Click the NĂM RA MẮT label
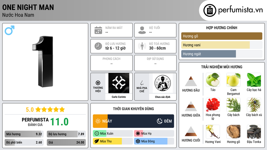 click(114, 28)
